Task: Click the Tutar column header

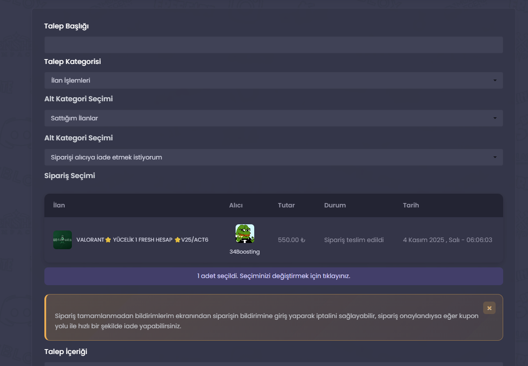Action: (x=286, y=205)
